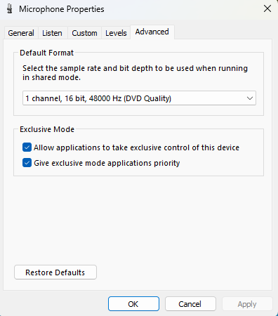
Task: Open the Listen tab
Action: [x=52, y=33]
